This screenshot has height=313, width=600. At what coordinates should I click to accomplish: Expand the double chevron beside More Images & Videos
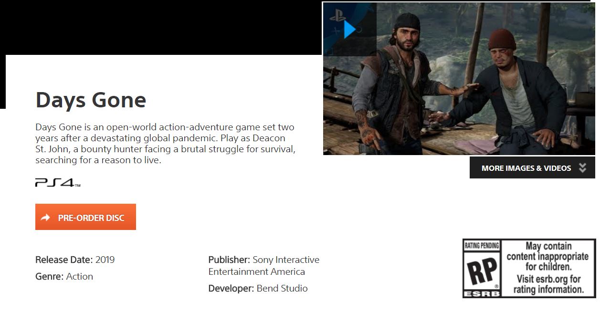[582, 167]
